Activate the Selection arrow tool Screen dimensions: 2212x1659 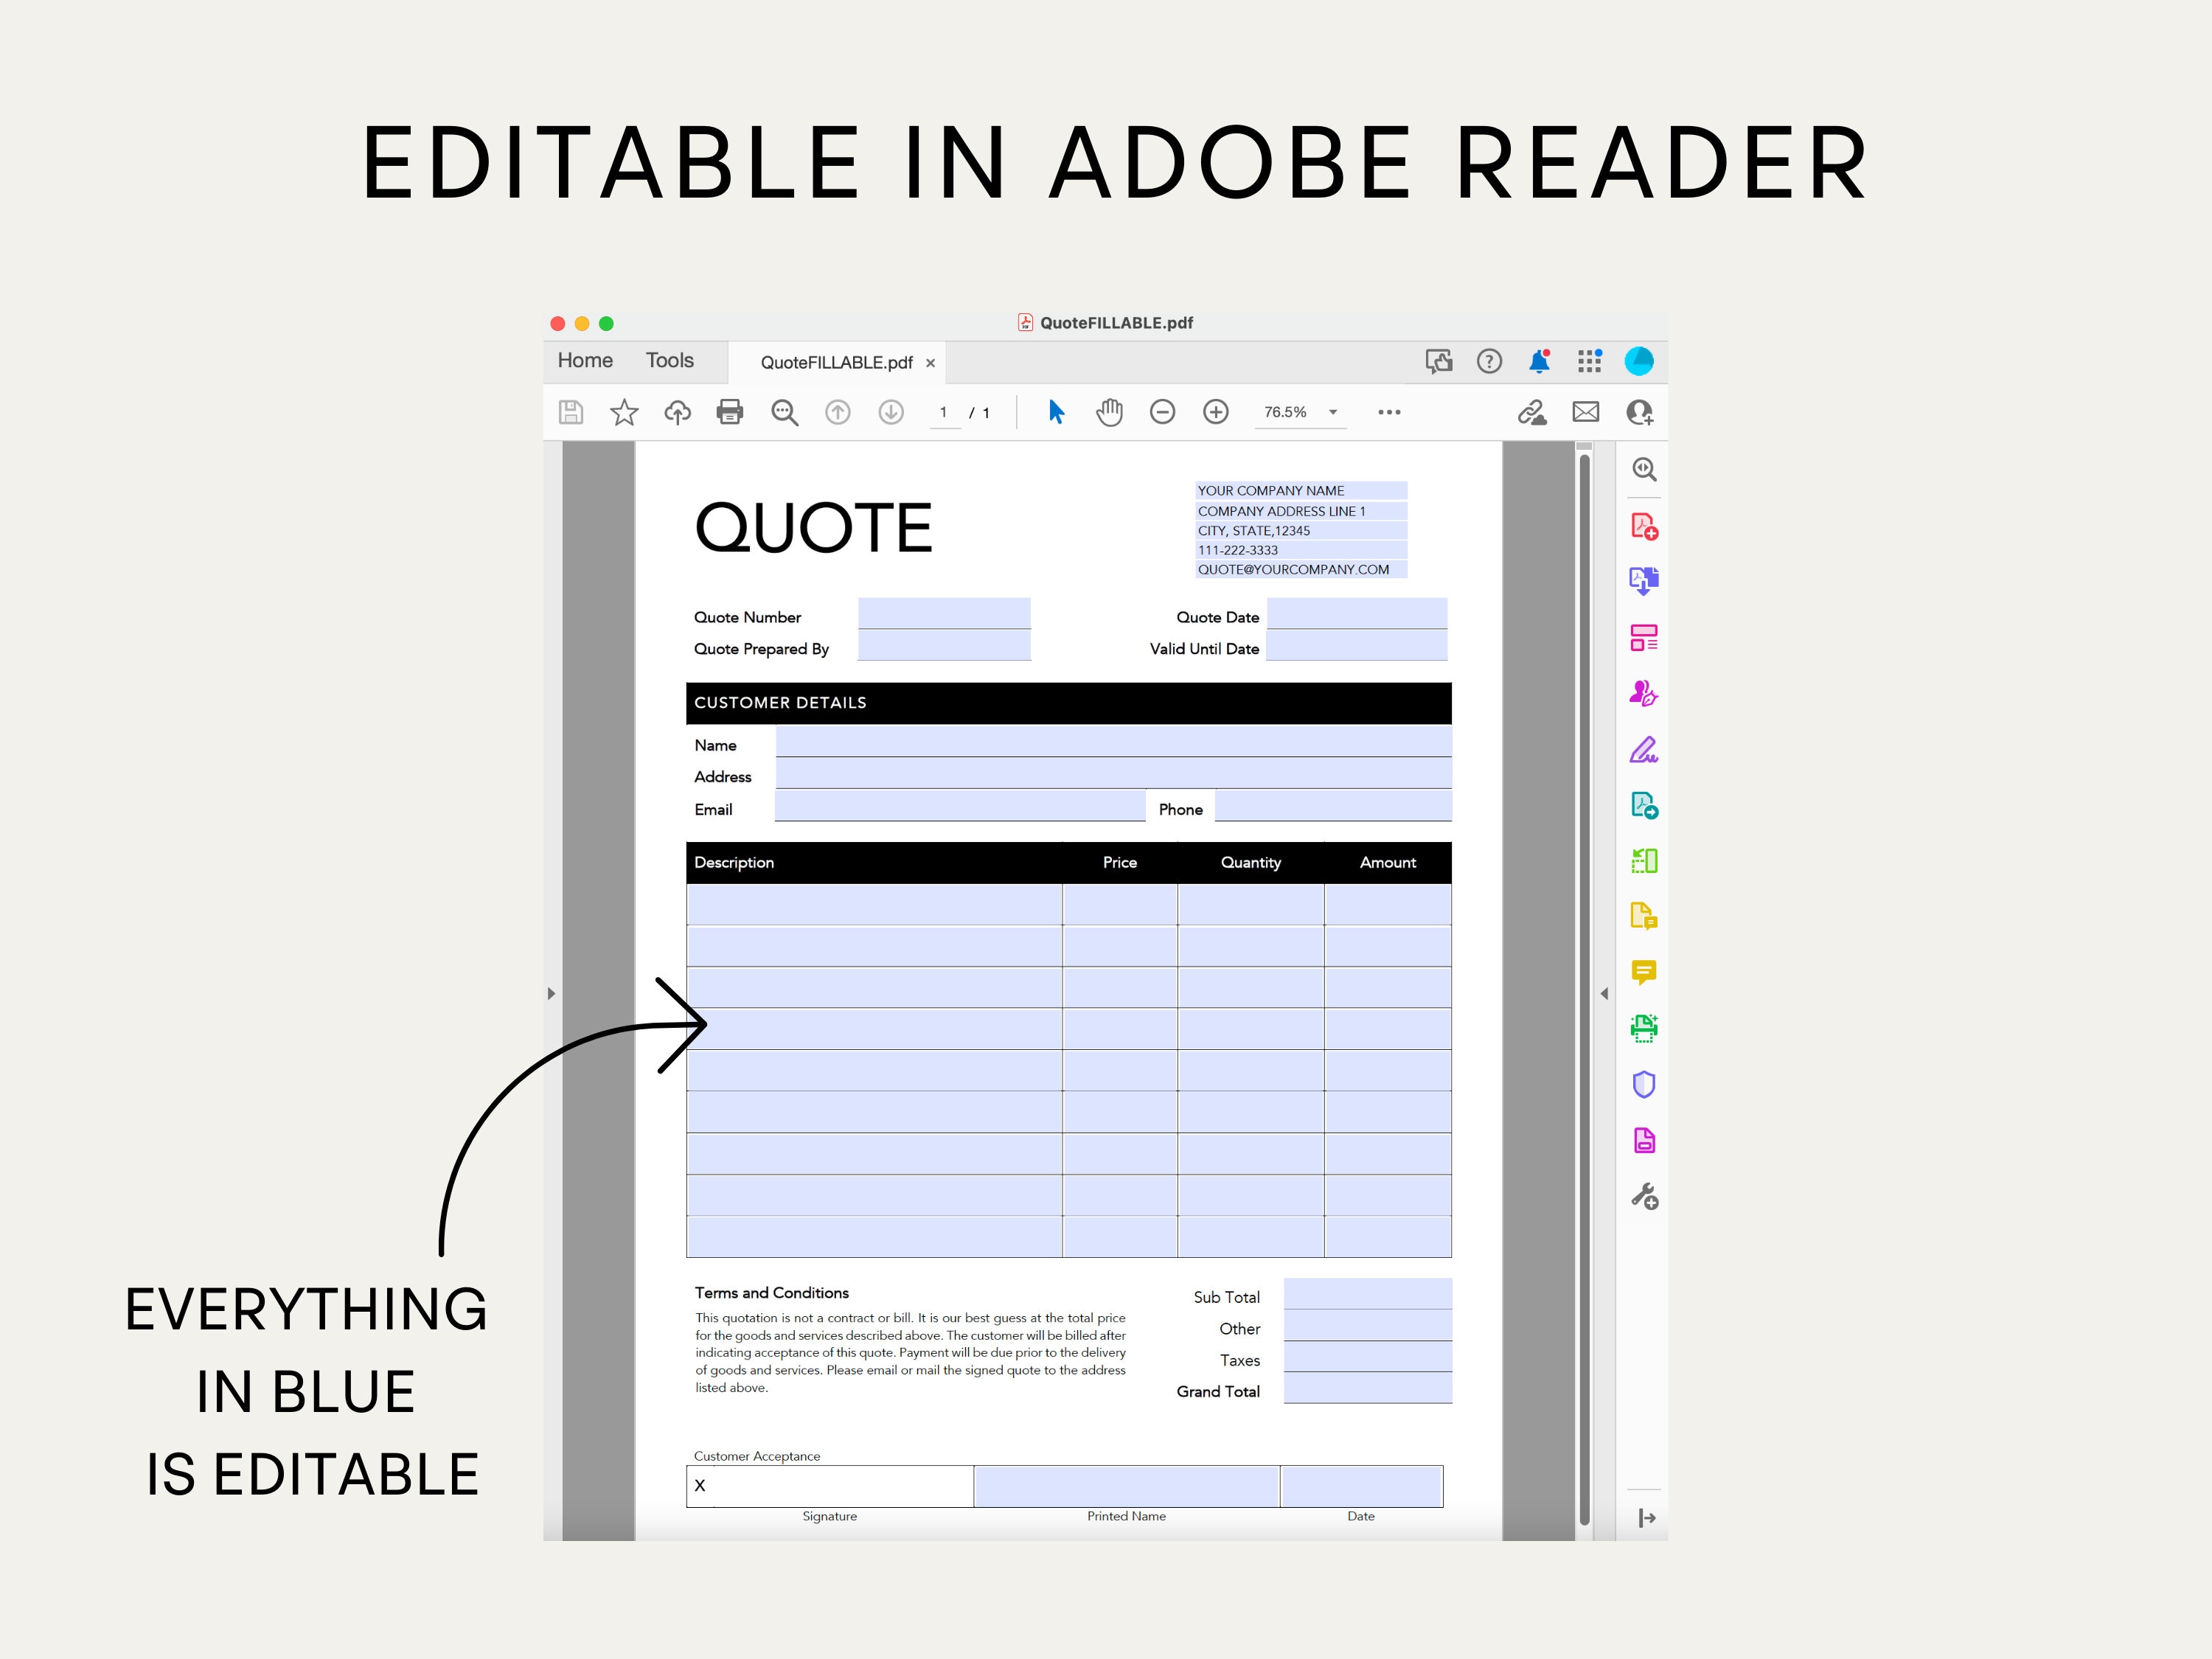(1056, 411)
